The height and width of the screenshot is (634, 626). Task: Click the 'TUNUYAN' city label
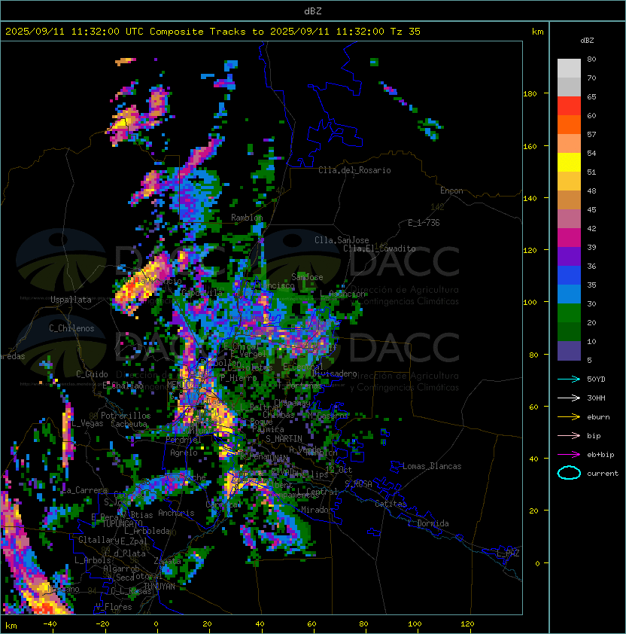[160, 587]
